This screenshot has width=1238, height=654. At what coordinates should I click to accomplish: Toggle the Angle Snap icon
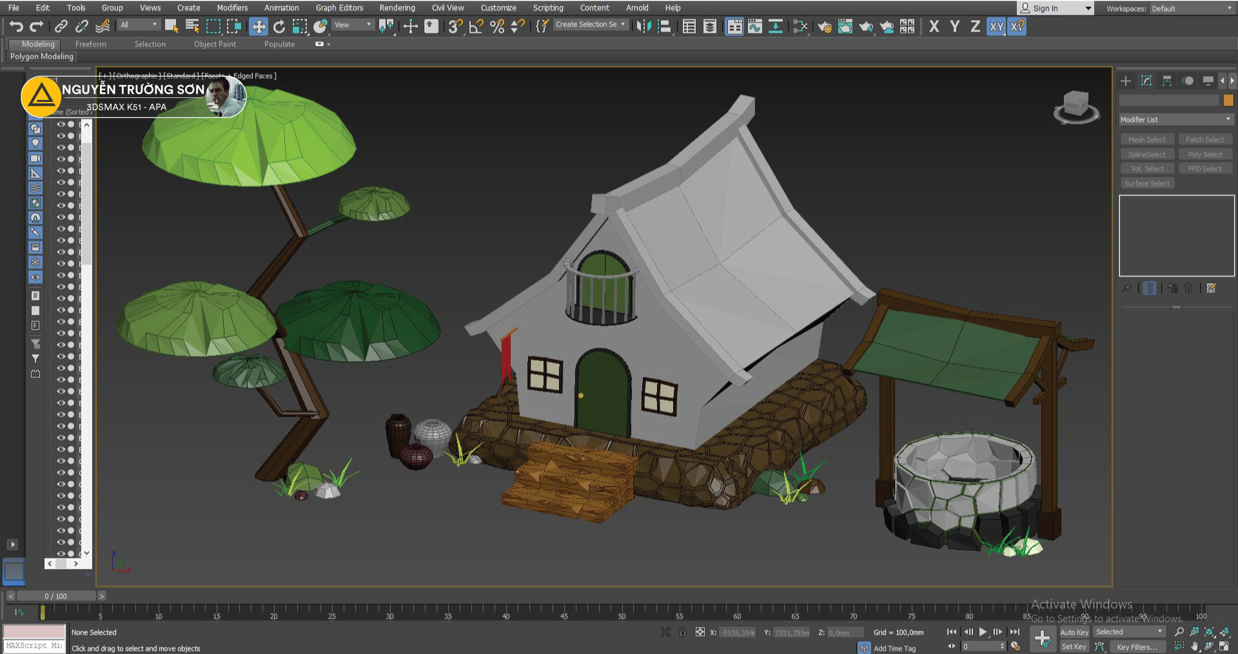point(476,26)
